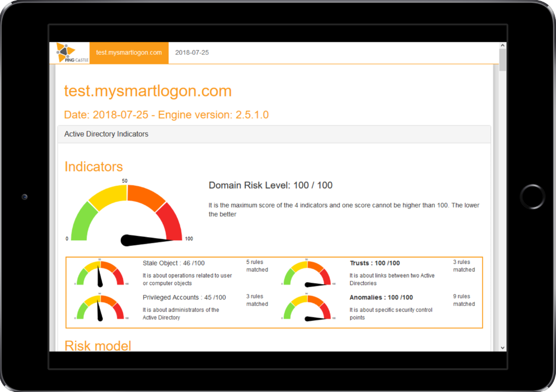Select the 2018-07-25 navbar item
Viewport: 556px width, 392px height.
point(192,53)
